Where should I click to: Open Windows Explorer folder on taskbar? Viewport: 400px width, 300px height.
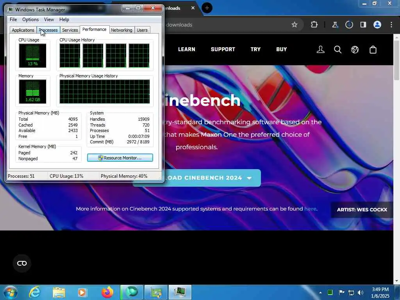coord(59,292)
